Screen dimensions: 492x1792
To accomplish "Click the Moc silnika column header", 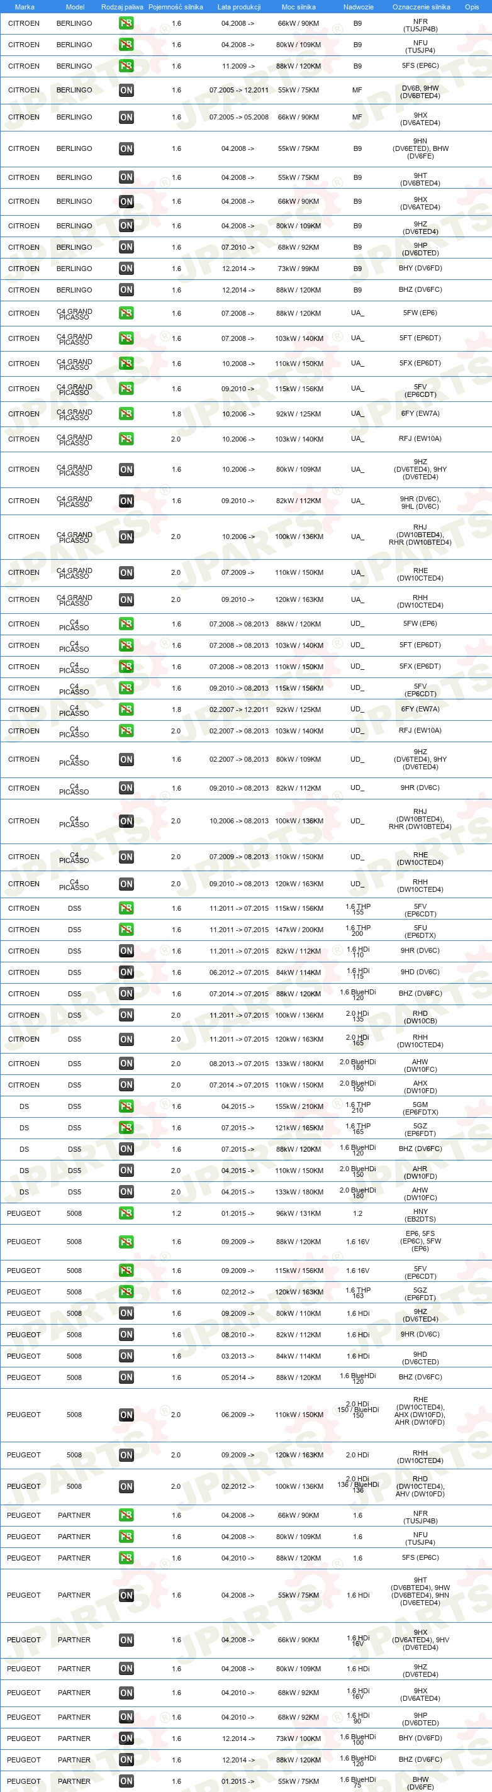I will (299, 7).
